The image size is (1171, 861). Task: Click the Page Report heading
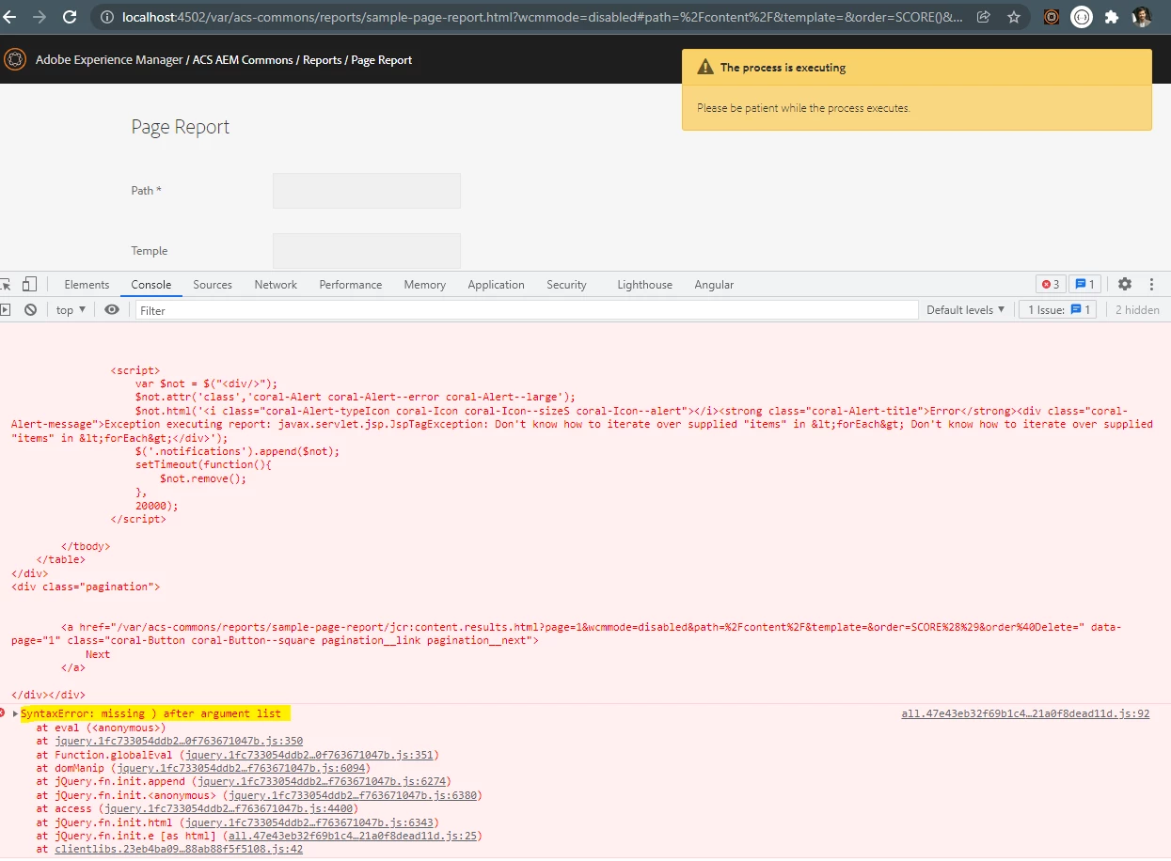coord(180,127)
